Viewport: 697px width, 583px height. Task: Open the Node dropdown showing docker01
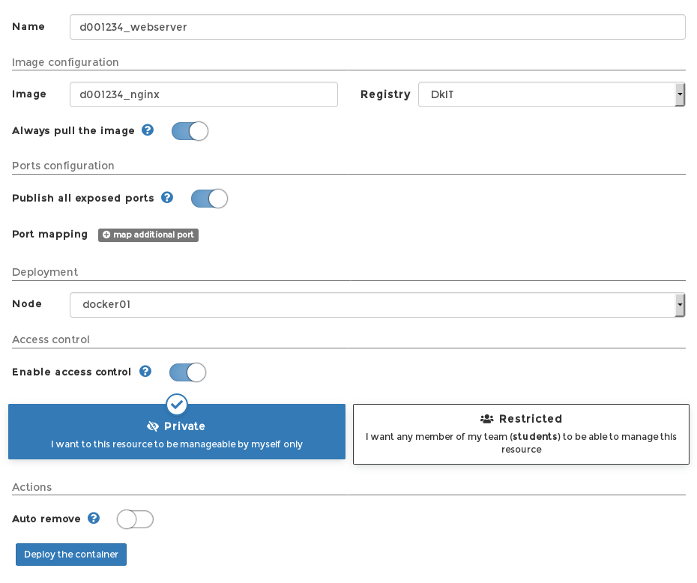tap(377, 305)
